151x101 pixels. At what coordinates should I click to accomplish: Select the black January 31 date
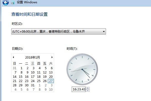(33, 85)
